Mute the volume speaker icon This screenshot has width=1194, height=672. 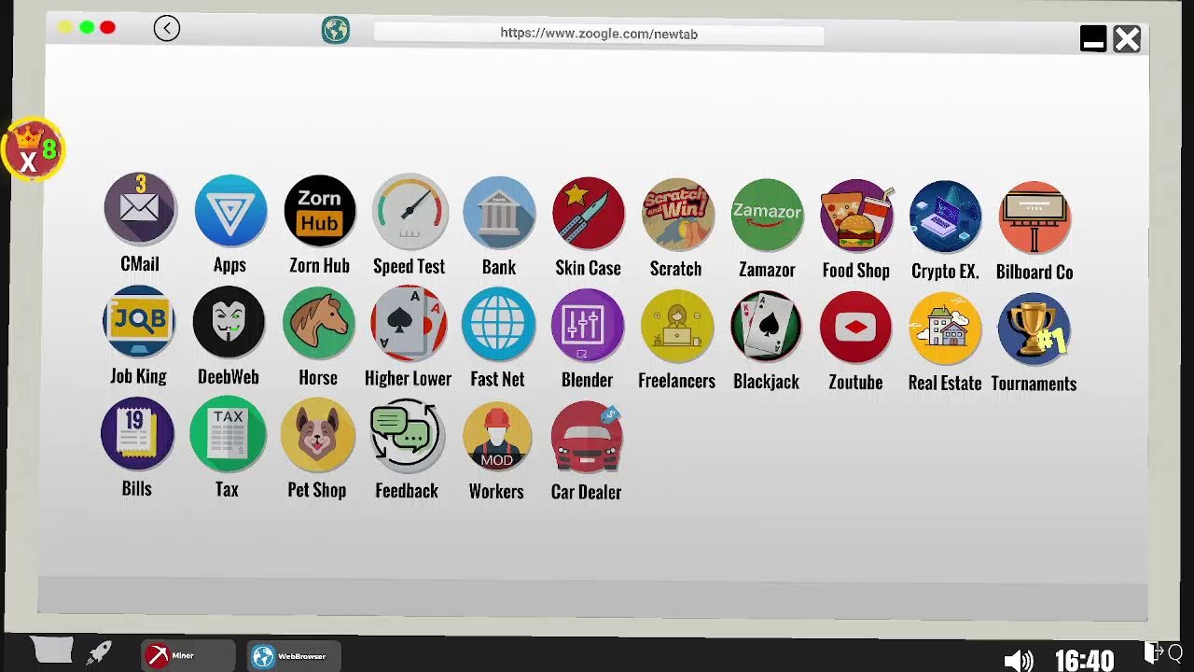tap(1019, 662)
